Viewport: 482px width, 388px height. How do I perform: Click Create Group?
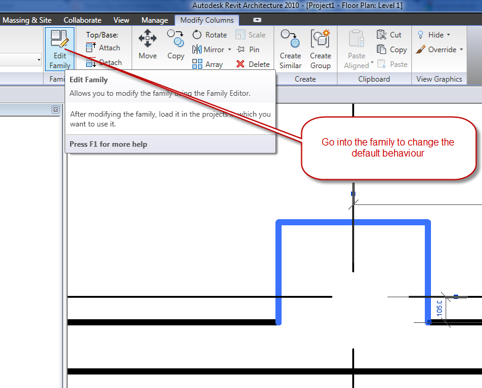320,49
